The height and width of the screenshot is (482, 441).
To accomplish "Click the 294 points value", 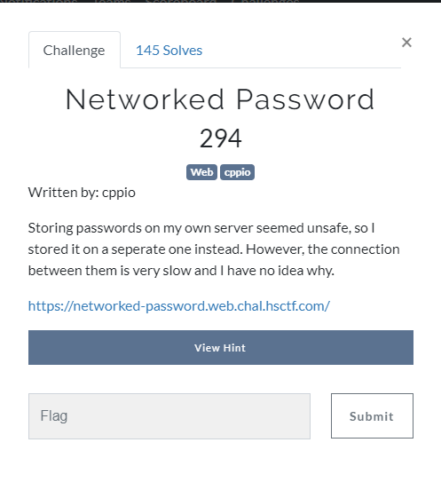I will pyautogui.click(x=221, y=138).
